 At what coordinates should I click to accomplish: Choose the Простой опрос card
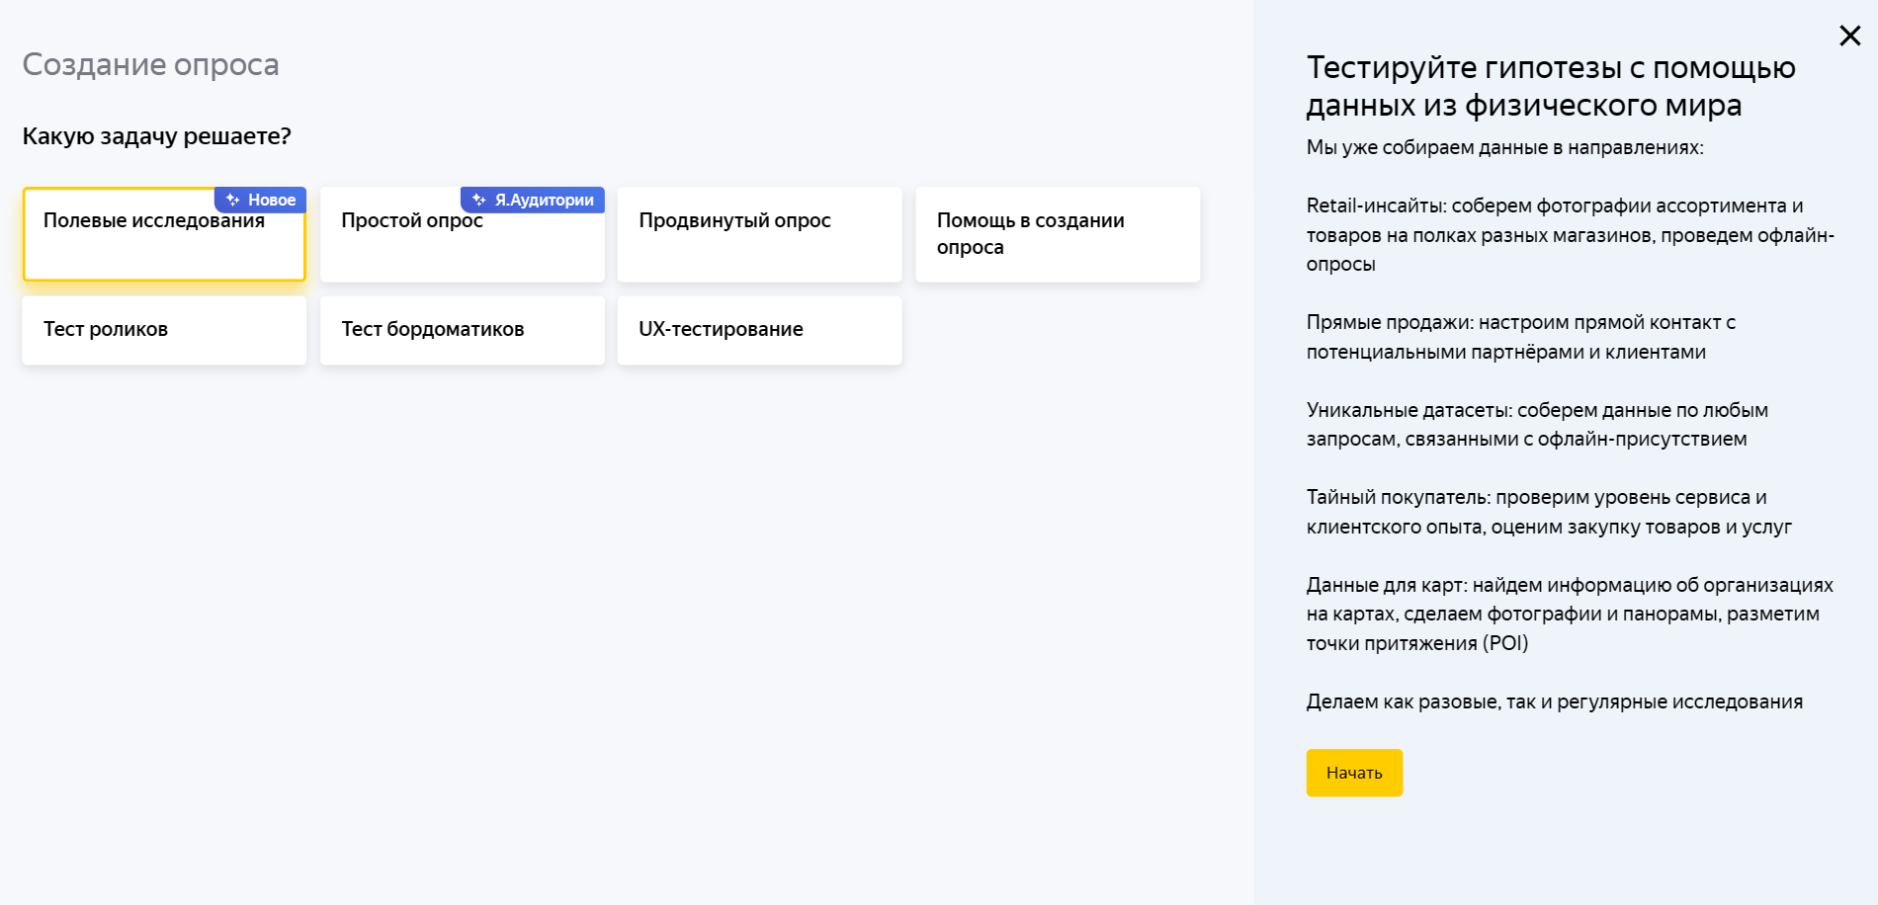pyautogui.click(x=462, y=234)
